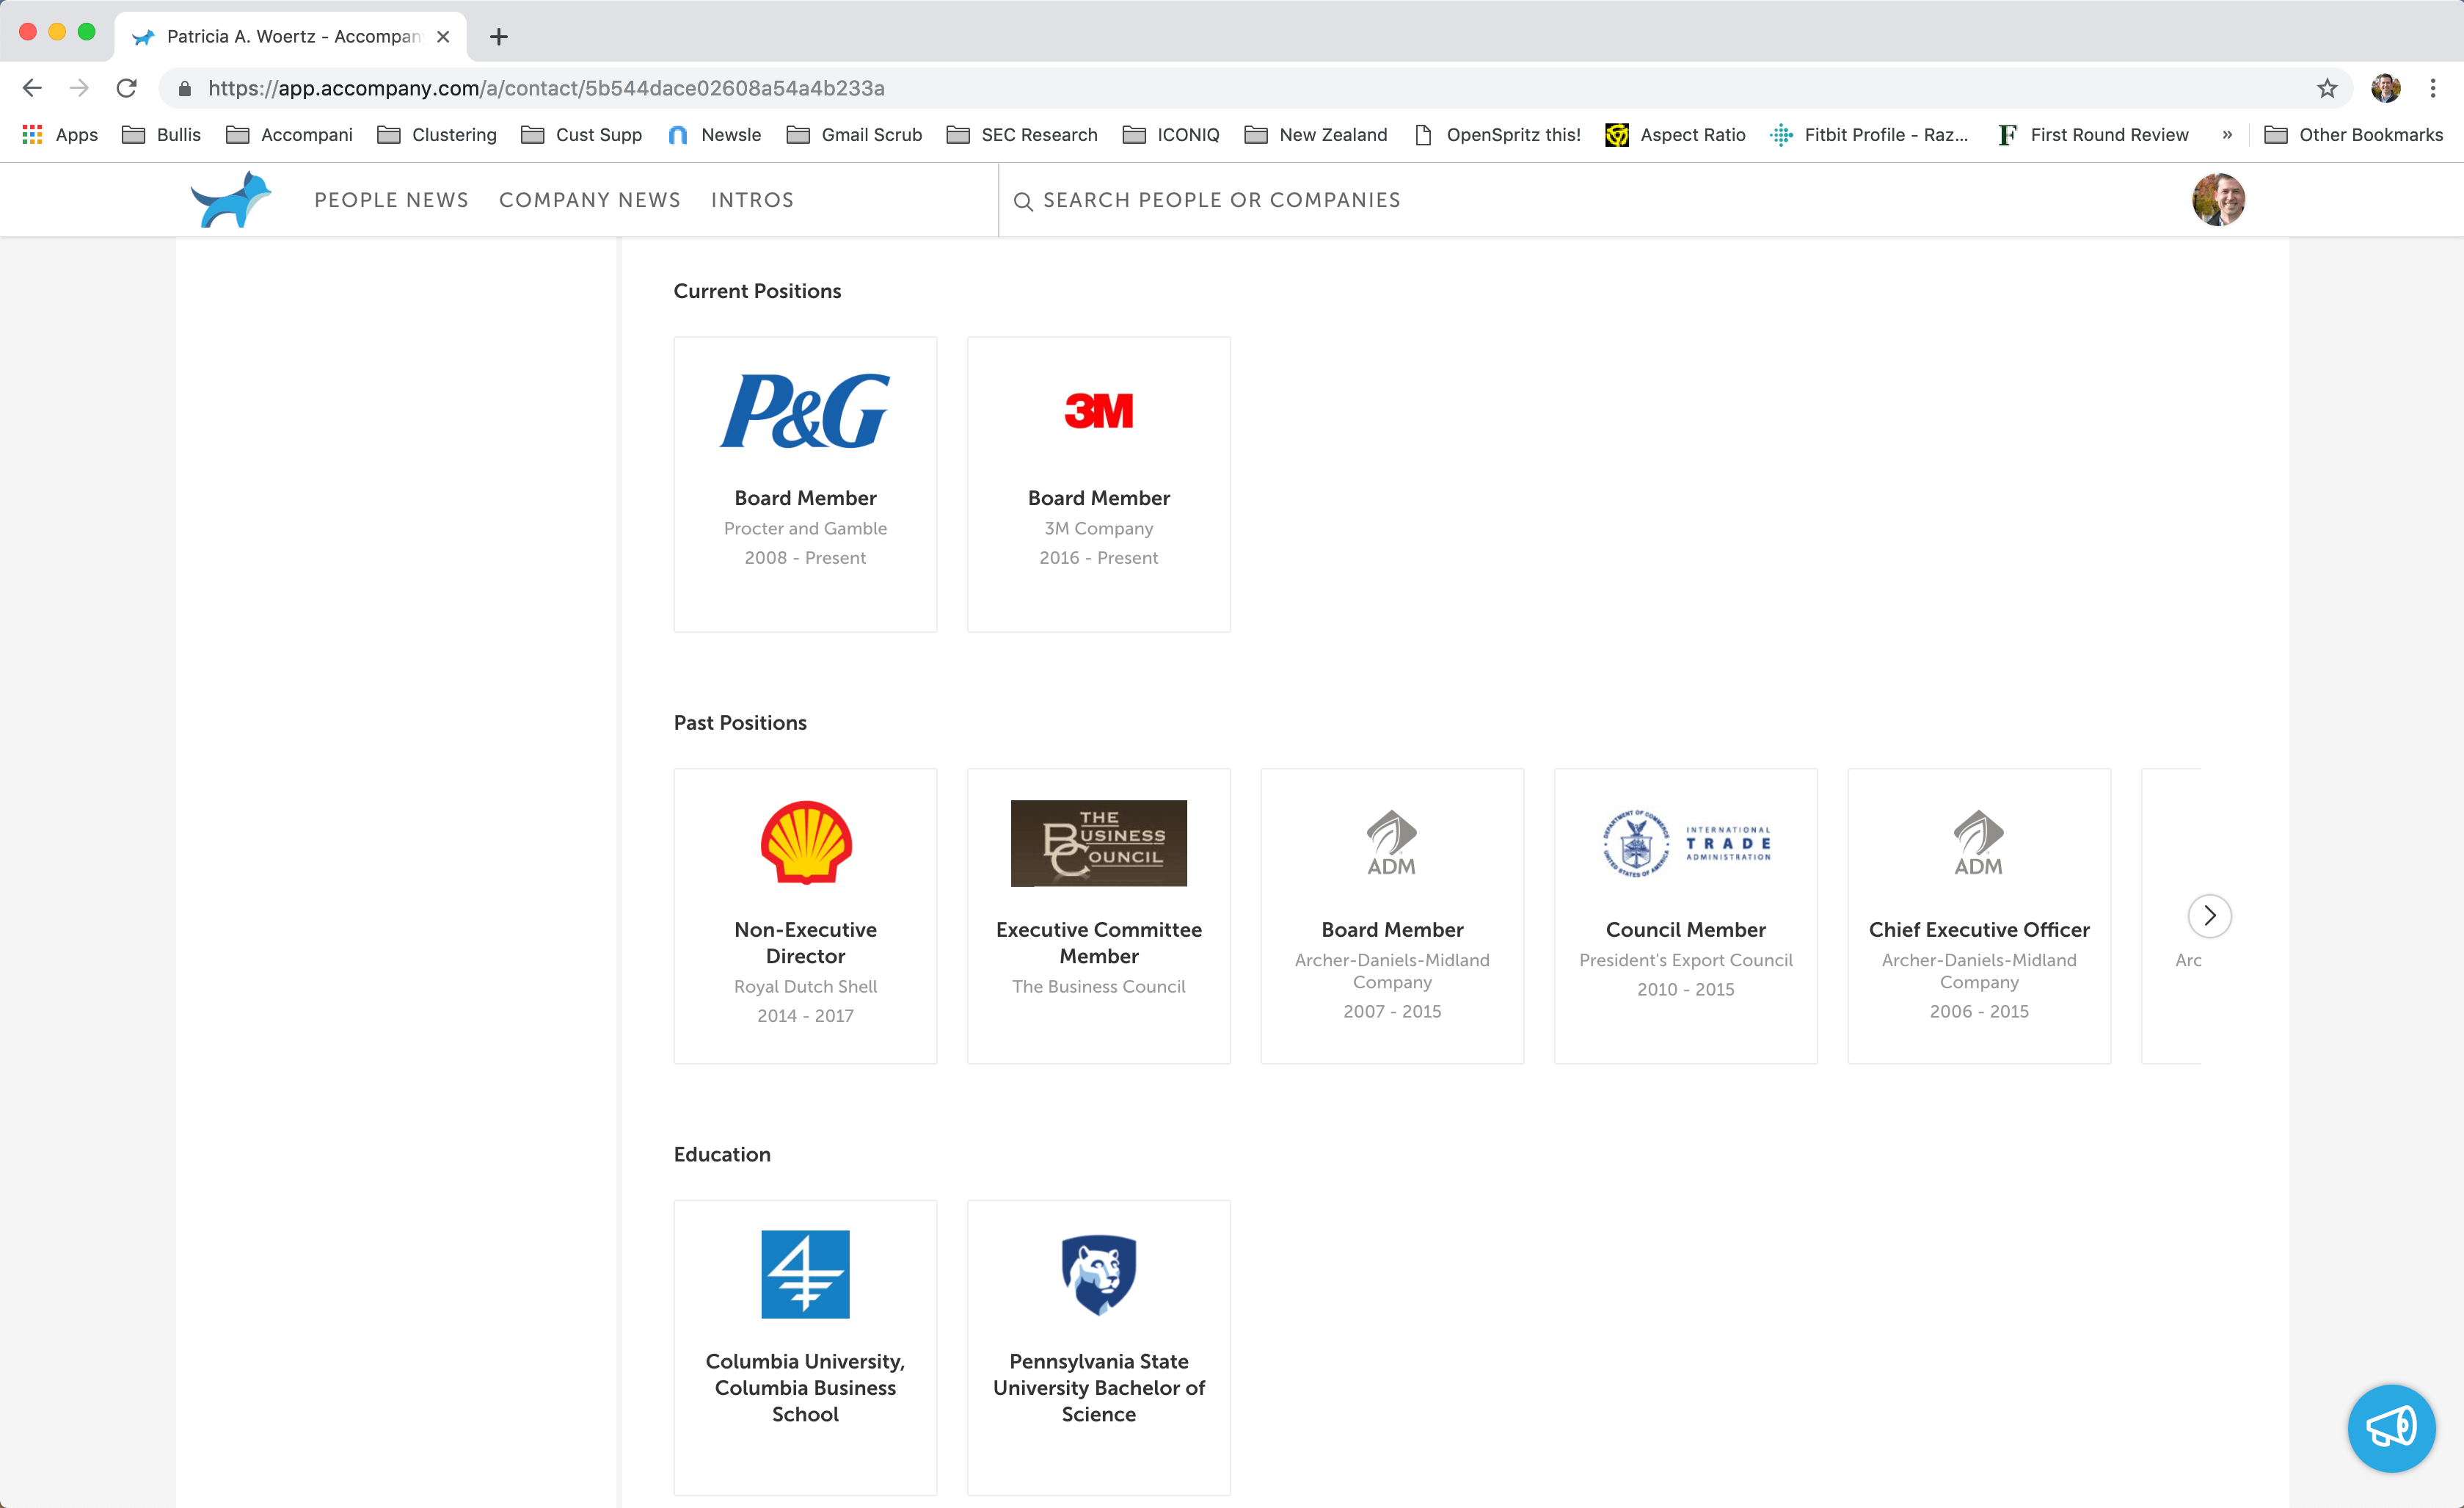Close the Patricia A. Woertz tab
Image resolution: width=2464 pixels, height=1508 pixels.
(x=443, y=37)
